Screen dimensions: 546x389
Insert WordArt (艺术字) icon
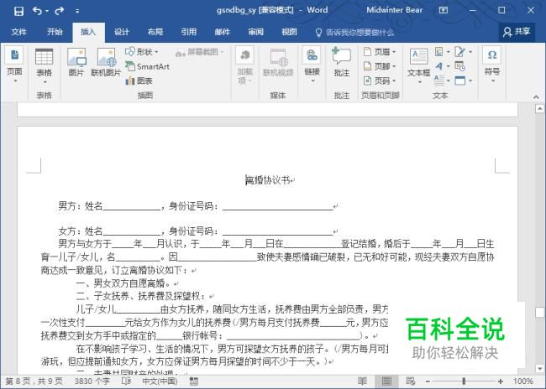442,66
